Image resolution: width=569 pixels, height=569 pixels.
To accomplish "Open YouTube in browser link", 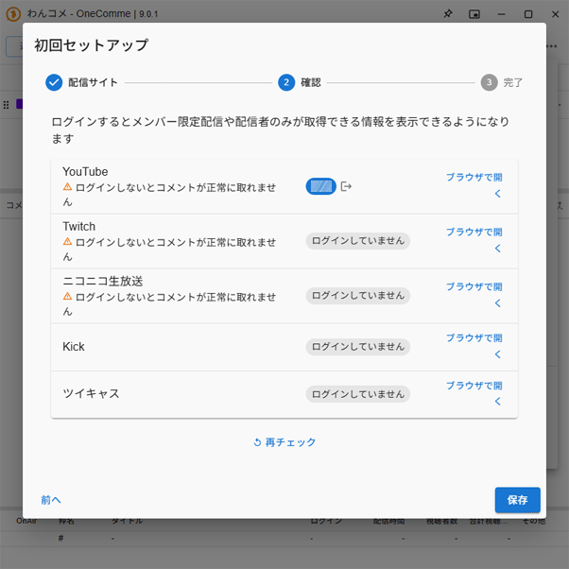I will [x=474, y=185].
